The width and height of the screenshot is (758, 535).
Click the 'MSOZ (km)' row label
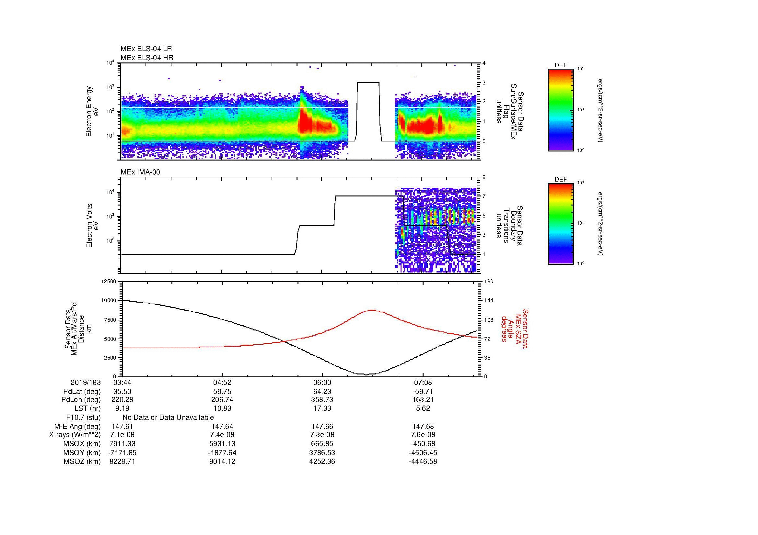(82, 462)
